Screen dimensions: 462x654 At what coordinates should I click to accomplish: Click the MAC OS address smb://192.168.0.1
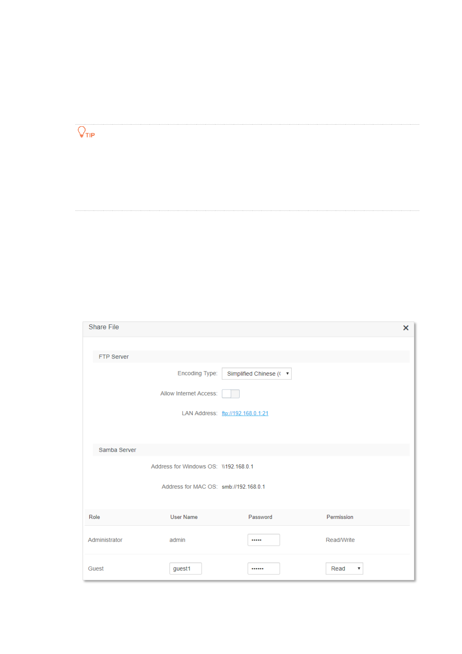point(243,487)
